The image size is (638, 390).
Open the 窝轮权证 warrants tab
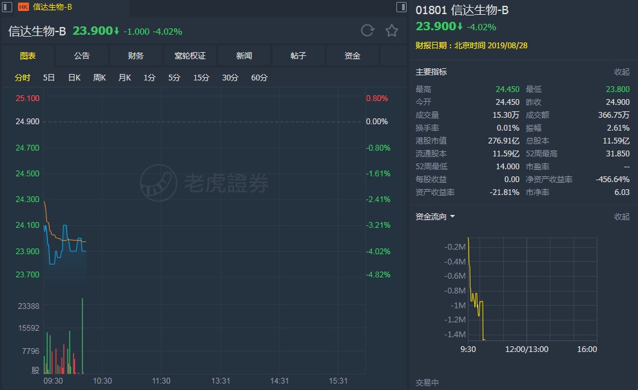[x=190, y=56]
